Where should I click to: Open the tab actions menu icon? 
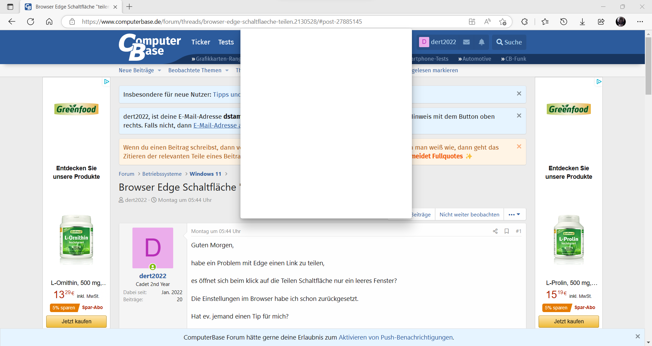tap(10, 7)
